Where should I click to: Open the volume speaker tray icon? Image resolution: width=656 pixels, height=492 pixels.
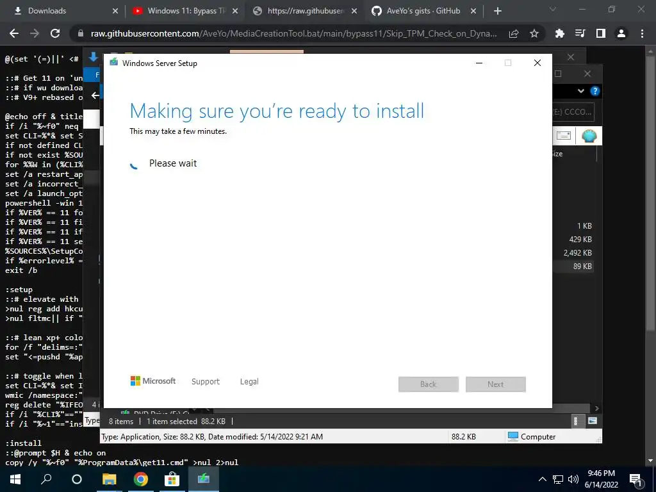(x=573, y=479)
